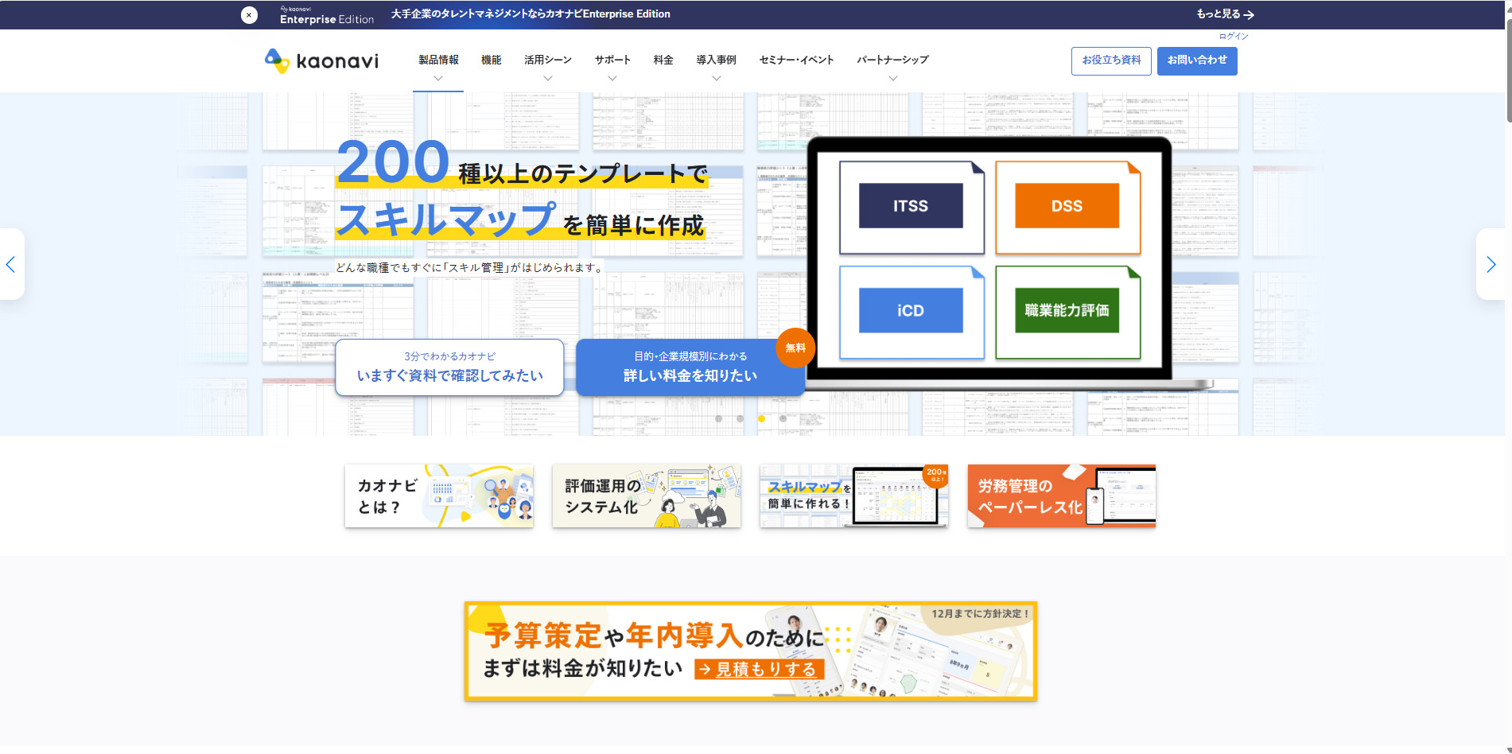1512x754 pixels.
Task: Expand the chevron under 製品情報
Action: [x=438, y=78]
